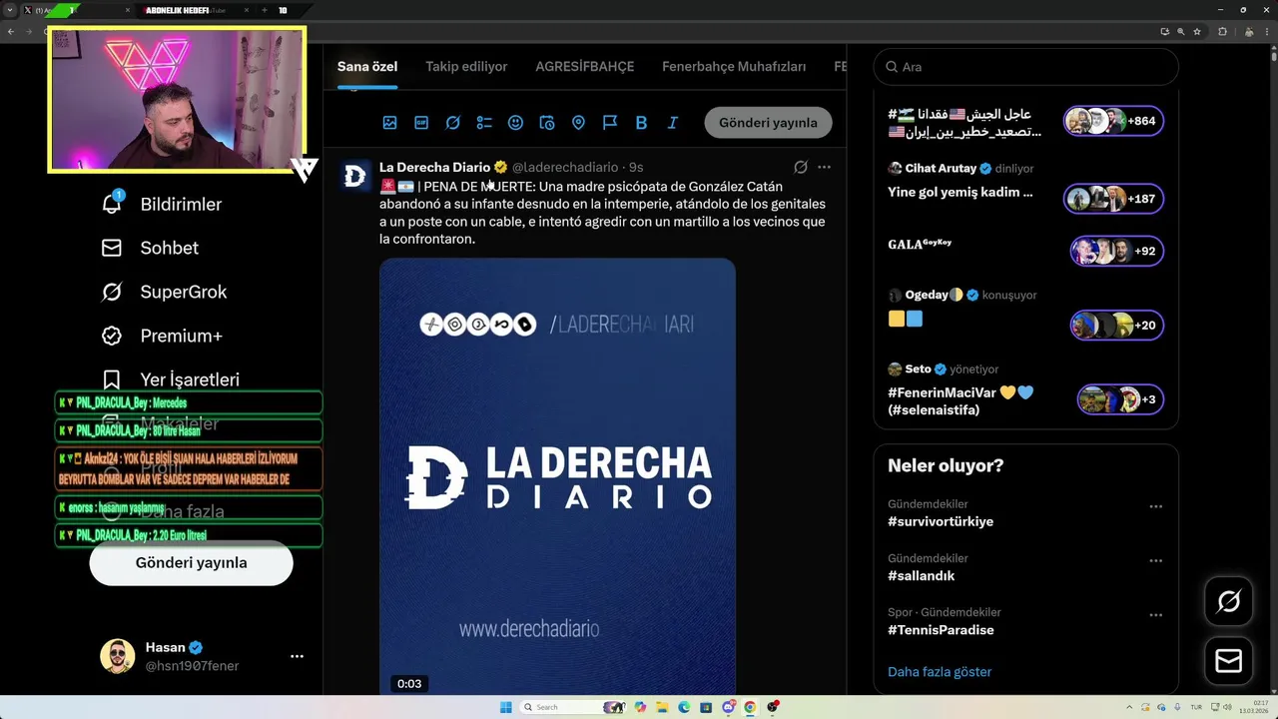Open Yer İşaretleri bookmarks
This screenshot has height=719, width=1278.
point(170,379)
